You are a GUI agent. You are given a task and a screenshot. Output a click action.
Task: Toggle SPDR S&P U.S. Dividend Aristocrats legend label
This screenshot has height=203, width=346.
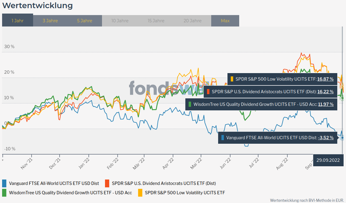pyautogui.click(x=164, y=183)
